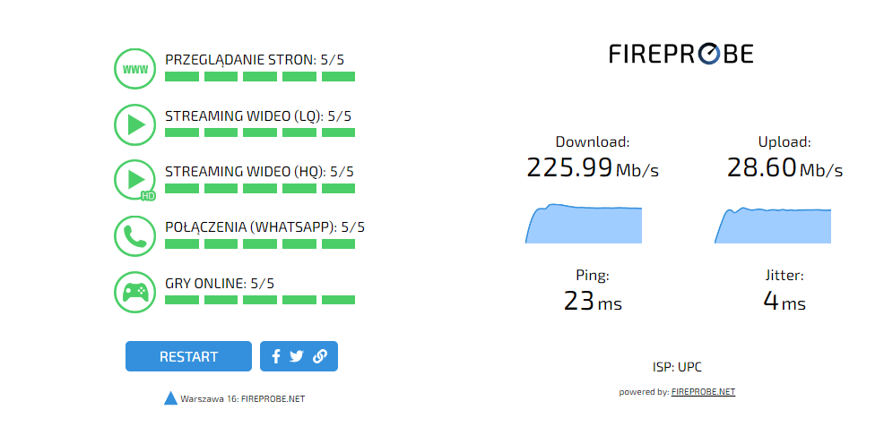
Task: Click the blue triangle server marker icon
Action: point(170,398)
